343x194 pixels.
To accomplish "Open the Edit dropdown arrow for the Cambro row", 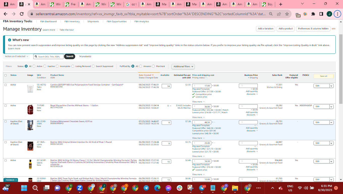I will [331, 86].
